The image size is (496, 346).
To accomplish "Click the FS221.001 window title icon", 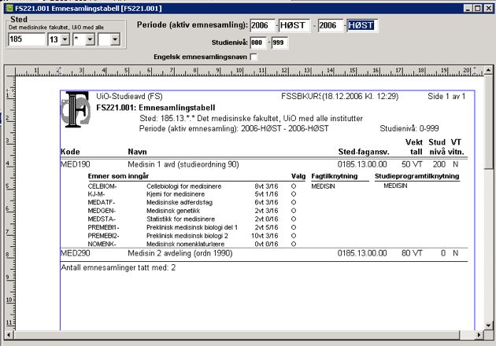I will (9, 8).
